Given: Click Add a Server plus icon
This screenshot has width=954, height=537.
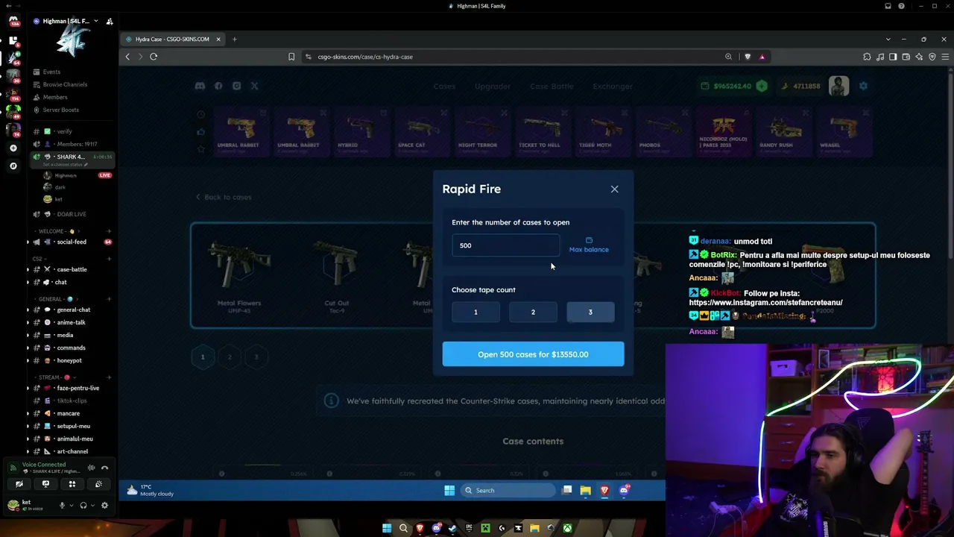Looking at the screenshot, I should click(x=13, y=148).
